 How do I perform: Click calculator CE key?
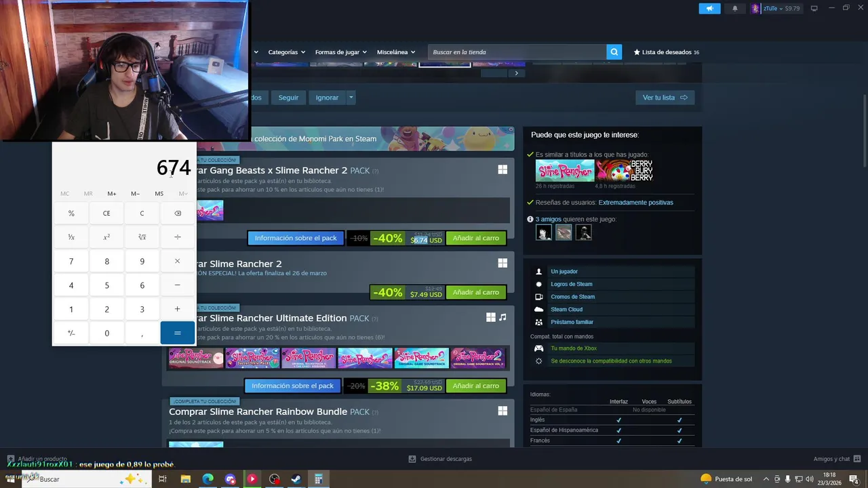pyautogui.click(x=106, y=213)
